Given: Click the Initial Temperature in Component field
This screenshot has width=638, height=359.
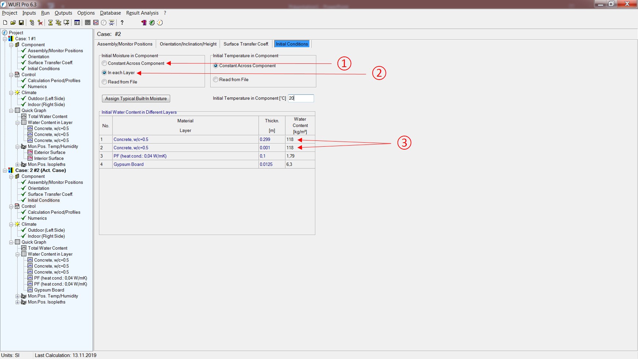Looking at the screenshot, I should (300, 98).
